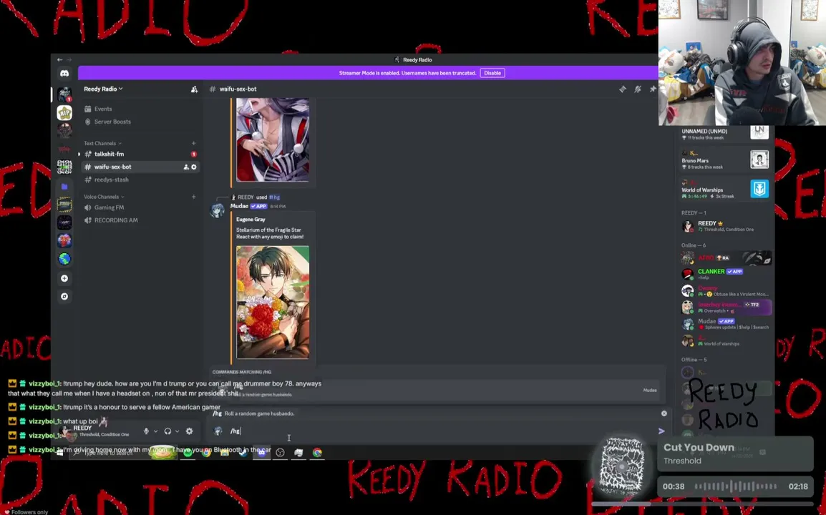Dismiss the /hg command hint with X
Viewport: 826px width, 515px height.
click(x=664, y=413)
